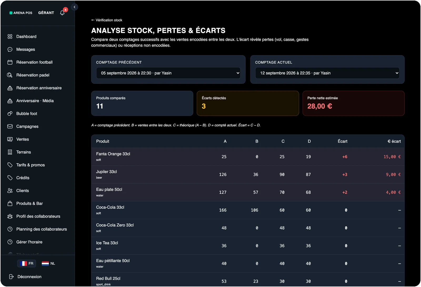Click the Écart column header
421x287 pixels.
pos(342,141)
